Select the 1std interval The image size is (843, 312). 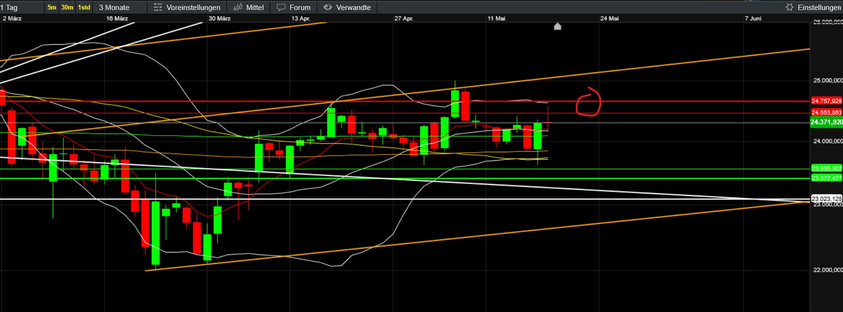pyautogui.click(x=84, y=7)
